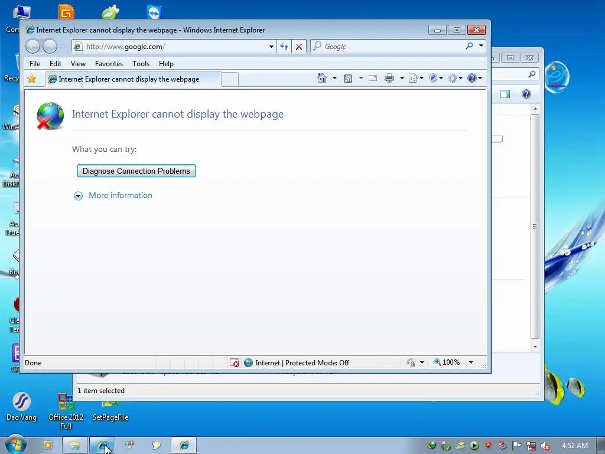Screen dimensions: 605x454
Task: Expand the address bar history dropdown
Action: point(272,47)
